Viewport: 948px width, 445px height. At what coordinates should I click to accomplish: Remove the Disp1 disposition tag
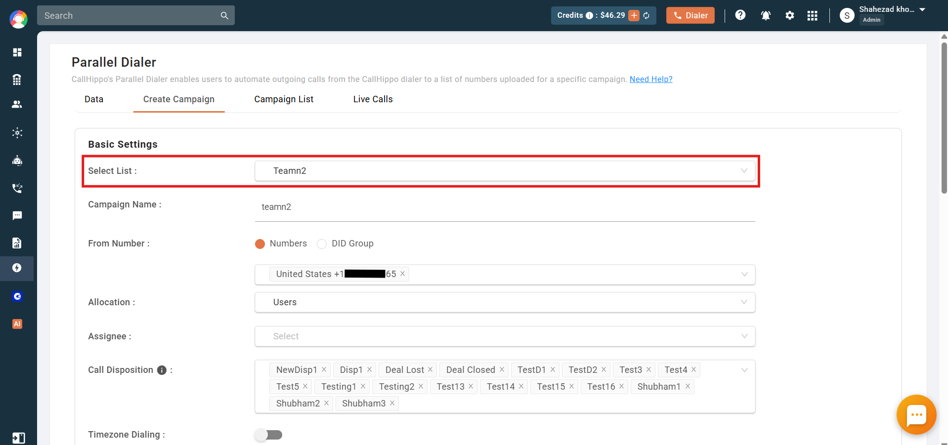tap(370, 369)
